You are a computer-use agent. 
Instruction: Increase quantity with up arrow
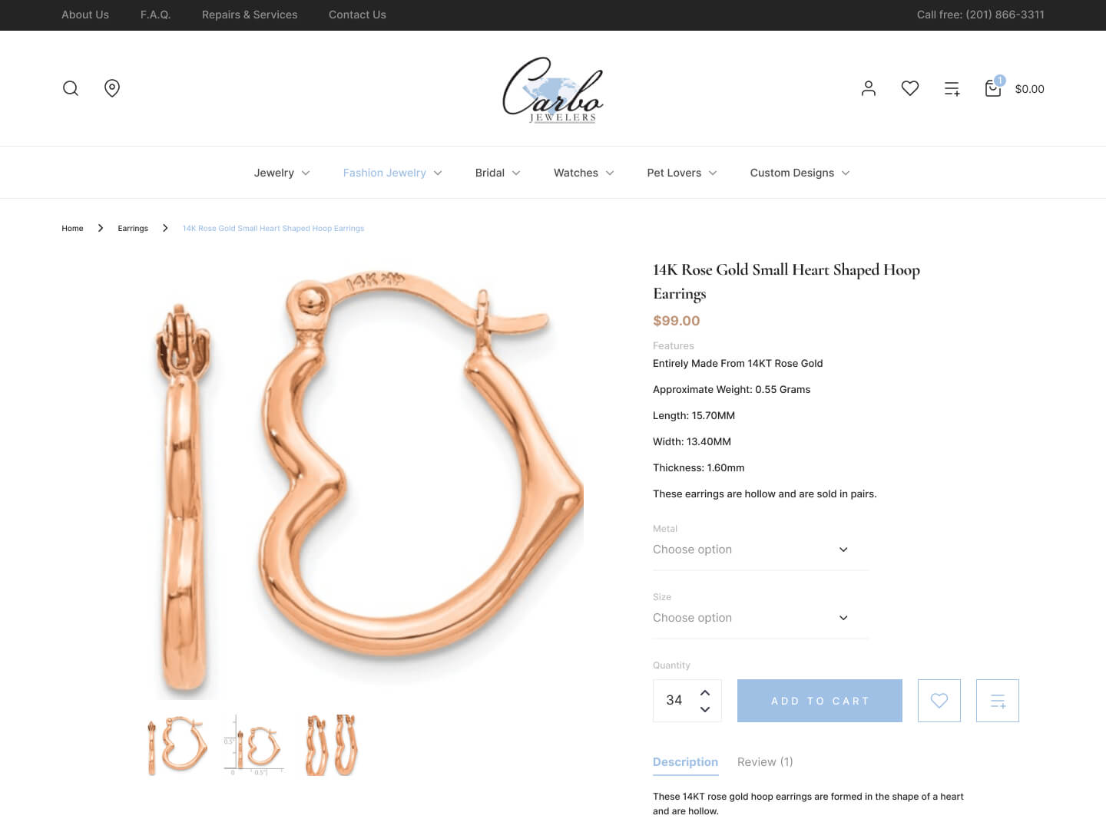tap(705, 692)
